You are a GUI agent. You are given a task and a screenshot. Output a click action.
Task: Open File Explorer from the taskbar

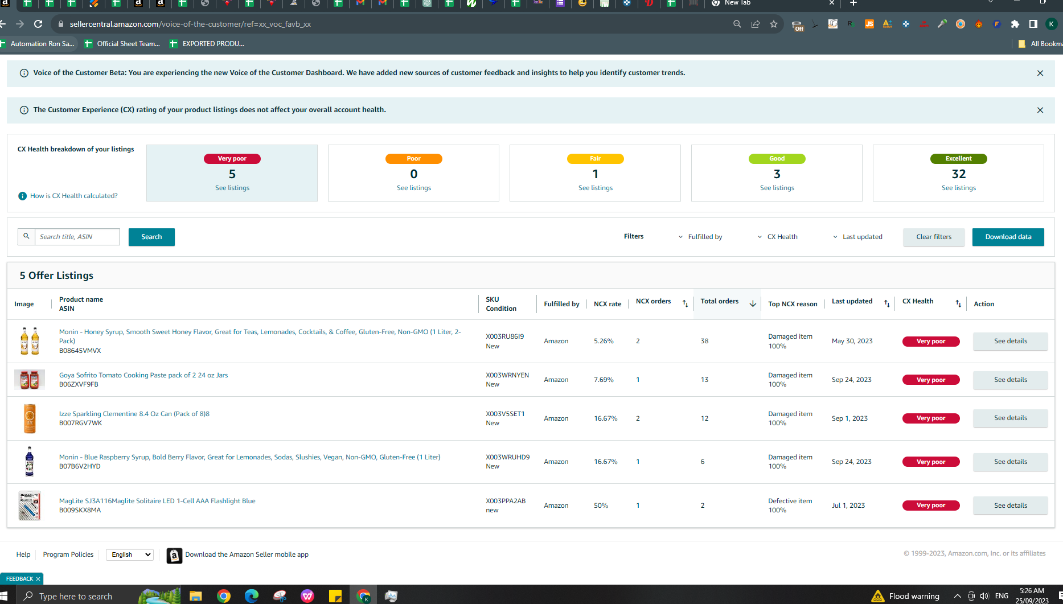(x=196, y=596)
